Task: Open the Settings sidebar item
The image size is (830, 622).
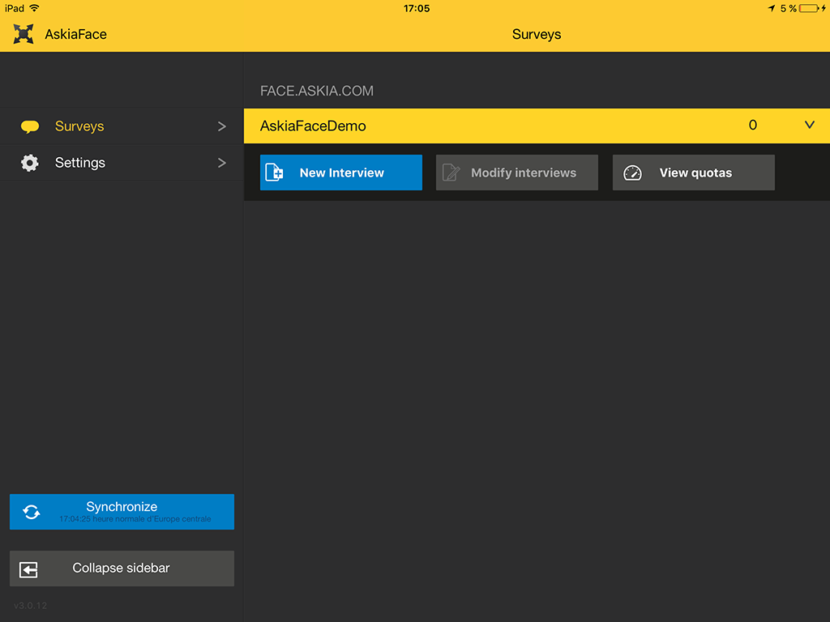Action: (x=122, y=163)
